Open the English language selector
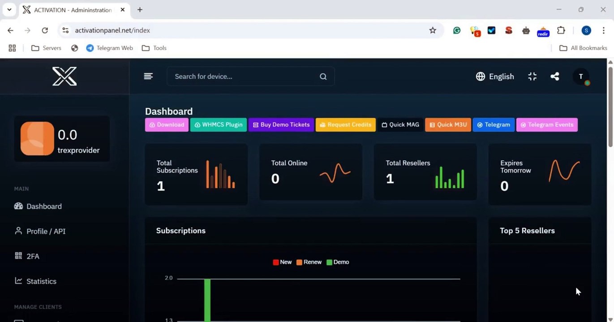The width and height of the screenshot is (614, 322). point(495,76)
